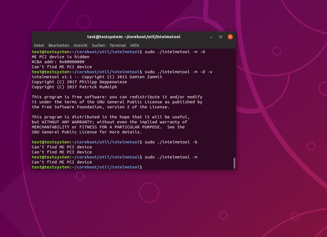Click the command 'sudo ./intelmetool -m -d' on the first line
This screenshot has width=327, height=237.
[175, 52]
